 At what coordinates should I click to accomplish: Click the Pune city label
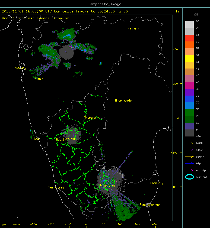[x=39, y=79]
